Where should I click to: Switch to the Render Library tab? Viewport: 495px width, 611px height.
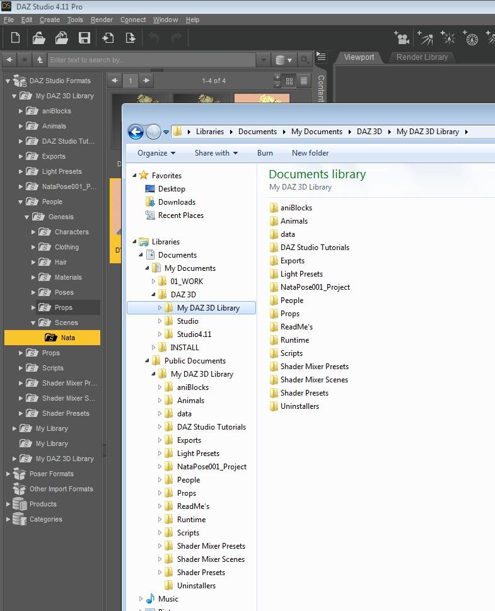(422, 57)
